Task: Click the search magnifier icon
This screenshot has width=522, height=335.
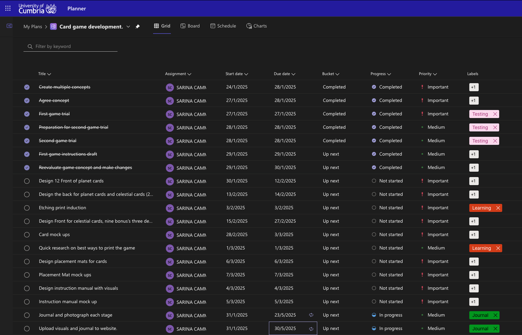Action: (x=30, y=46)
